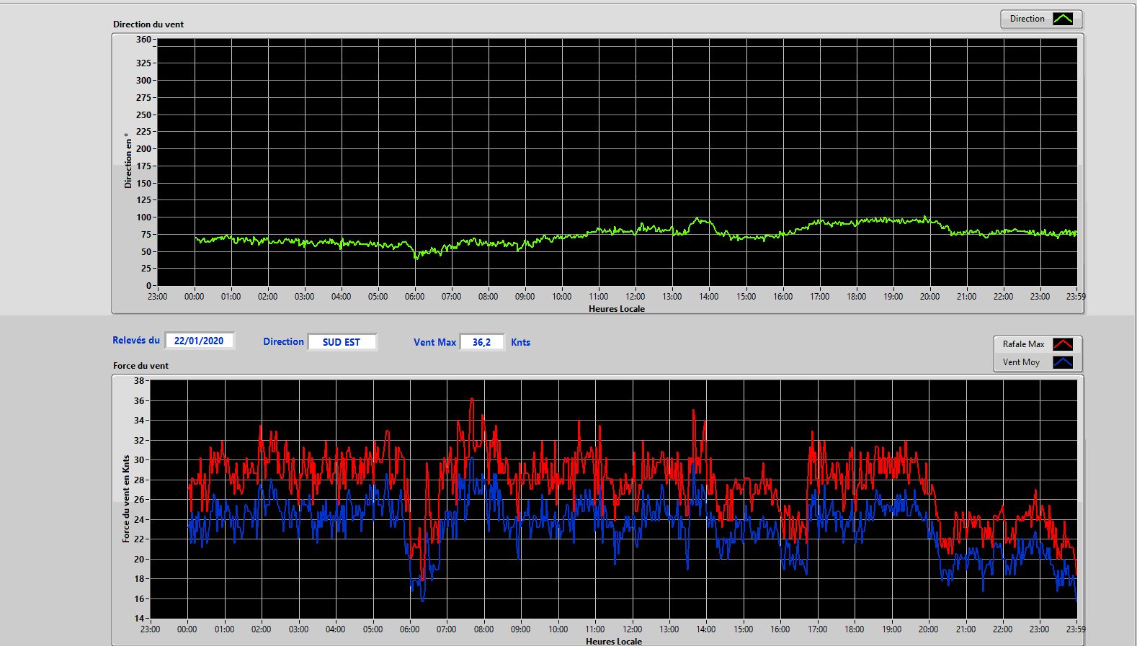
Task: Click the red Rafale Max legend icon
Action: click(1063, 344)
